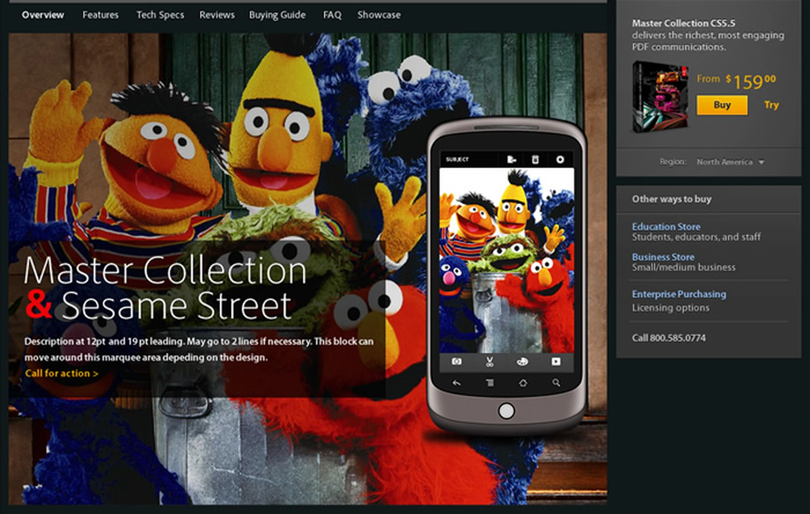Click the Licensing options text
The width and height of the screenshot is (810, 514).
[x=671, y=308]
